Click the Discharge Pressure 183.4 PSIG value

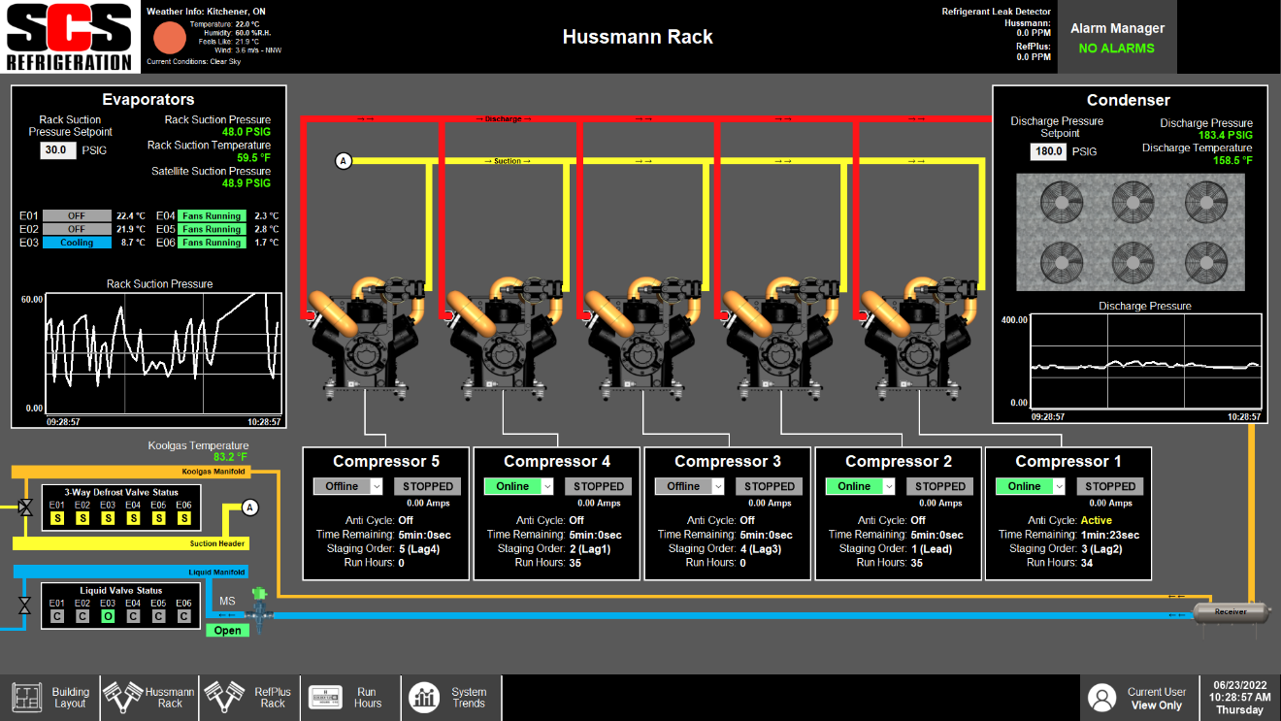coord(1225,135)
